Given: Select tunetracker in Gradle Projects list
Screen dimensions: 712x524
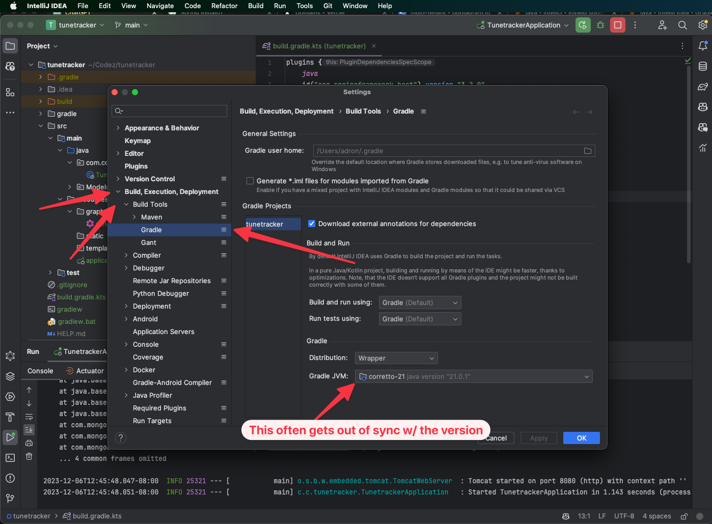Looking at the screenshot, I should 273,224.
